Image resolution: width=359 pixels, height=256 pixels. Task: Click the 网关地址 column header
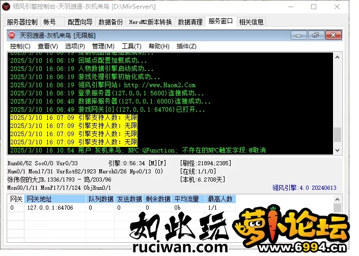tap(55, 199)
